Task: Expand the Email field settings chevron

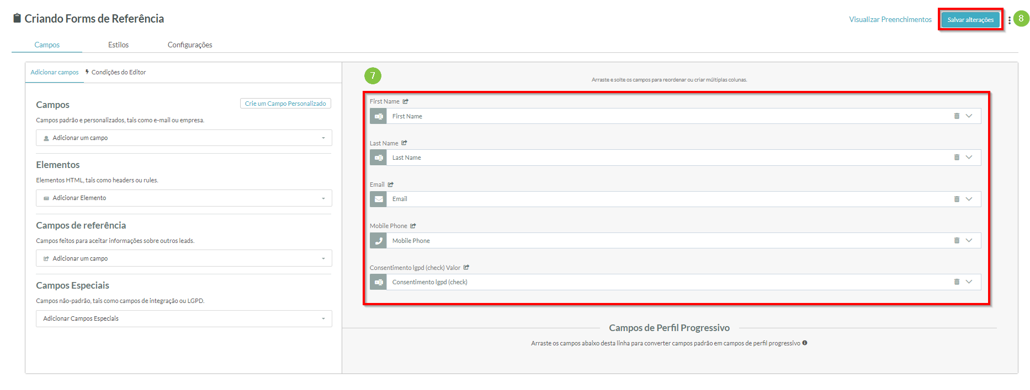Action: click(969, 199)
